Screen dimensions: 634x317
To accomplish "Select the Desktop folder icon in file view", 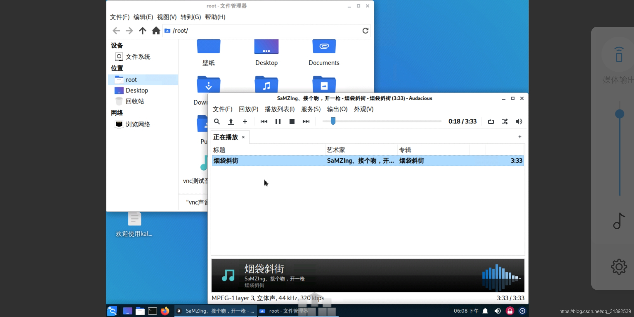I will point(266,53).
